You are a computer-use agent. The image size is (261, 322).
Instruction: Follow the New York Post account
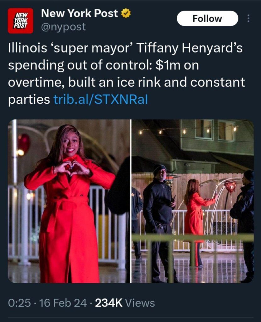(207, 19)
